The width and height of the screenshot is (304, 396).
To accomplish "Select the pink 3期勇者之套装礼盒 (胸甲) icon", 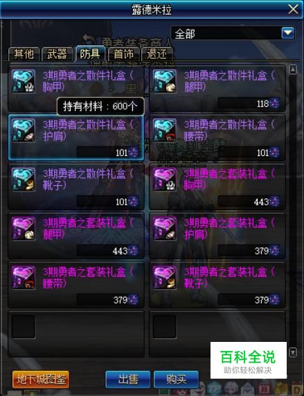I will 164,180.
